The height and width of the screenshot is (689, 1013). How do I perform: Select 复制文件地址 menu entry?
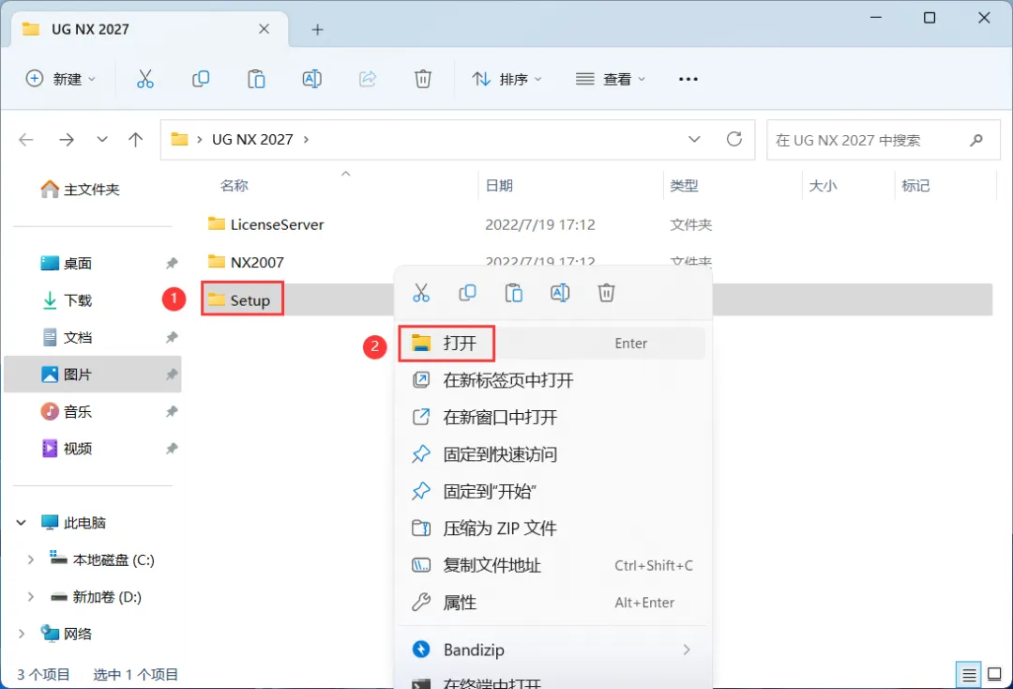[x=552, y=565]
